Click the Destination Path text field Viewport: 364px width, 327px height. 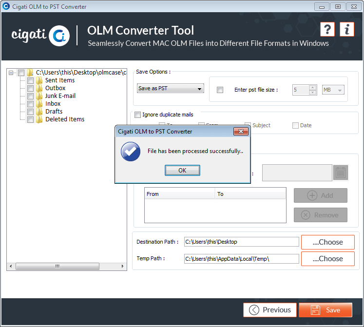tap(241, 242)
